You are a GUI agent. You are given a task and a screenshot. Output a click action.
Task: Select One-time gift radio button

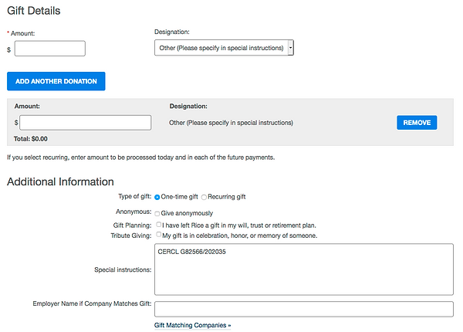[x=157, y=197]
